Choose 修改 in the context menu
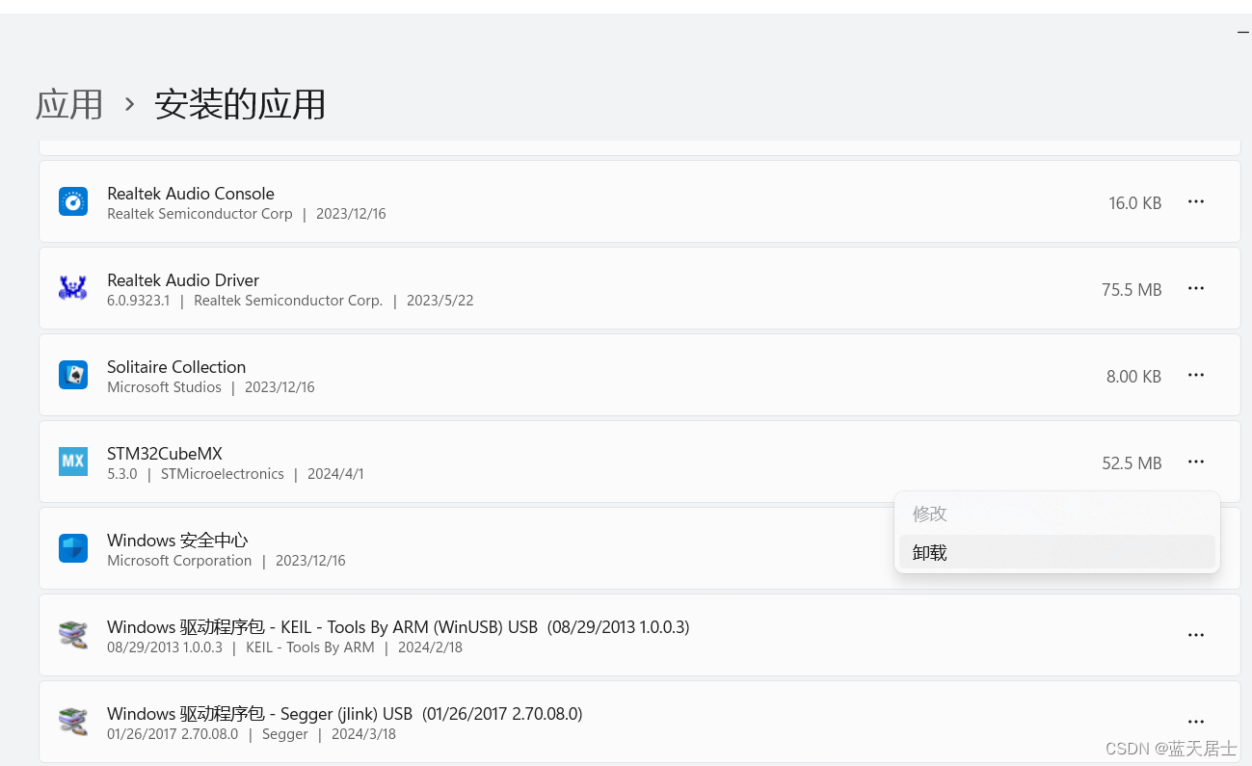The height and width of the screenshot is (766, 1252). pos(1057,514)
